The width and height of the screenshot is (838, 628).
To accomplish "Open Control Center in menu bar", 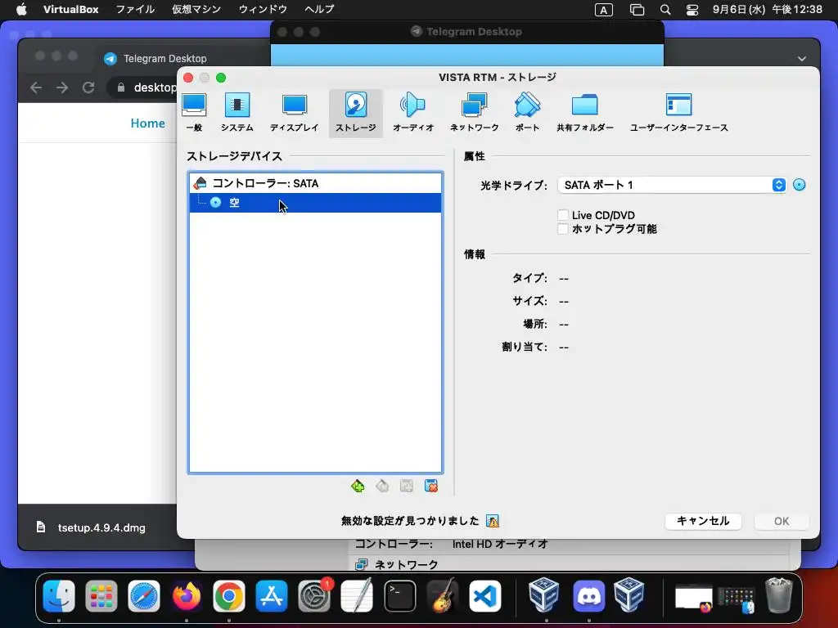I will pos(692,10).
